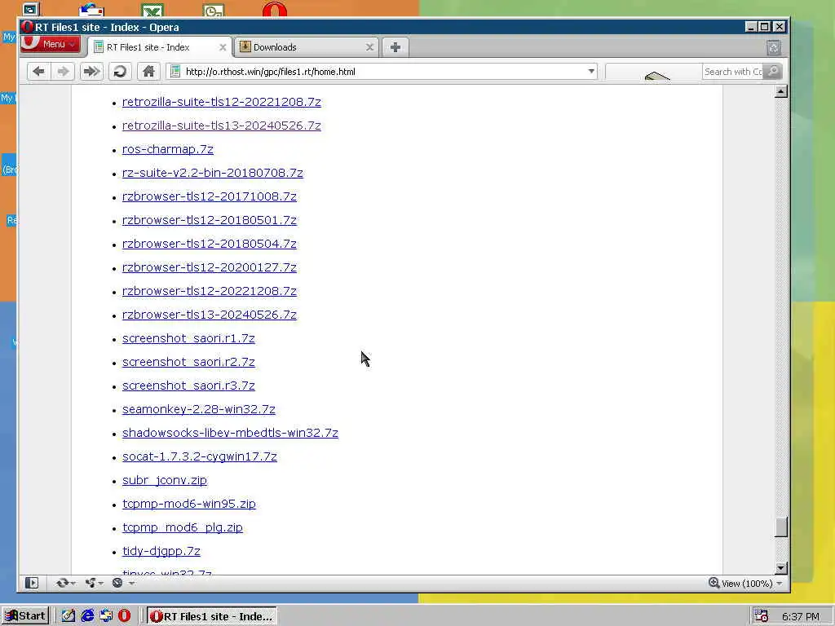
Task: Click the scrollbar down arrow
Action: 780,568
